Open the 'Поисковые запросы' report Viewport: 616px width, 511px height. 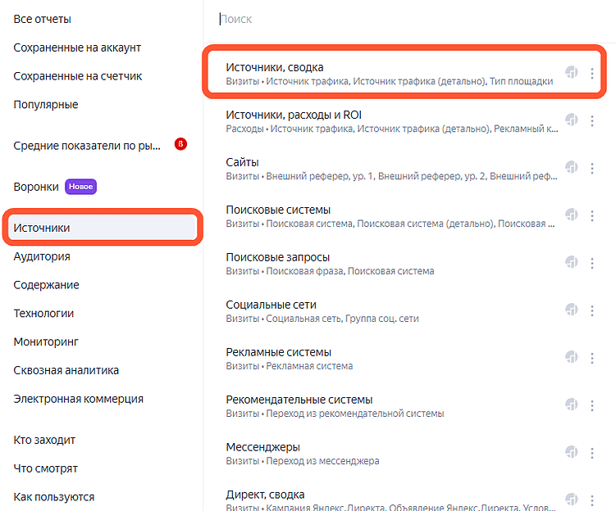(277, 257)
